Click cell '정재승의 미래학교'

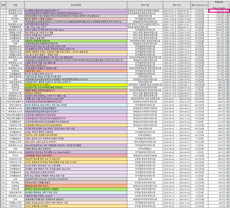coord(76,93)
